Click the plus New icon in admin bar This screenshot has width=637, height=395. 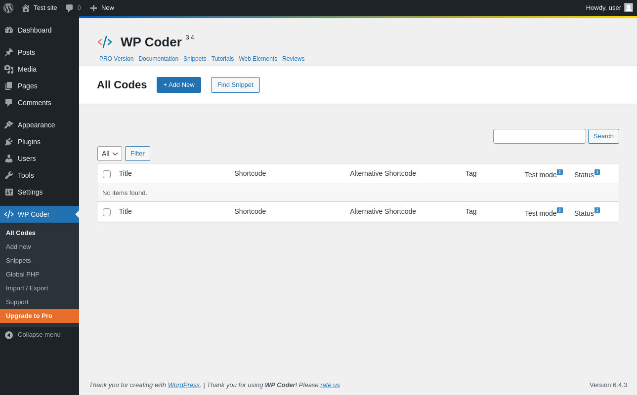[93, 8]
